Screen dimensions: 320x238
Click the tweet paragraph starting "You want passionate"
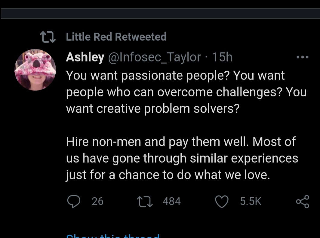(x=186, y=92)
